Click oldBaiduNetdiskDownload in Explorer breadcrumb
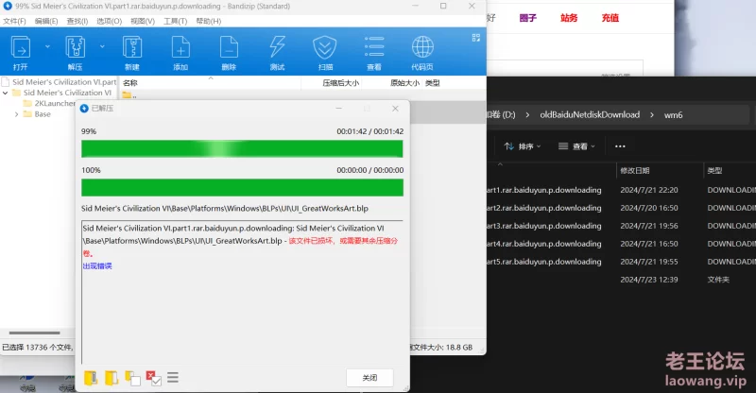 [x=590, y=114]
